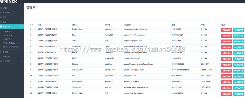
Task: Toggle the sidebar hamburger menu icon
Action: click(21, 1)
